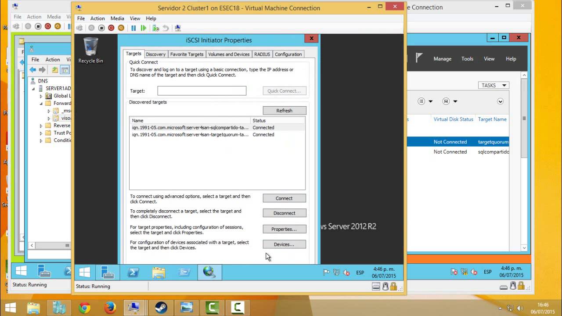This screenshot has width=562, height=316.
Task: Switch to Configuration tab
Action: point(288,54)
